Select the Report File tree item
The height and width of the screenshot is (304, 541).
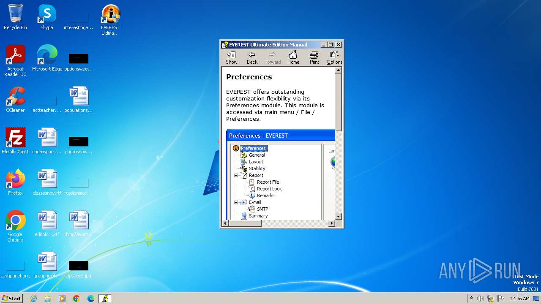(268, 182)
